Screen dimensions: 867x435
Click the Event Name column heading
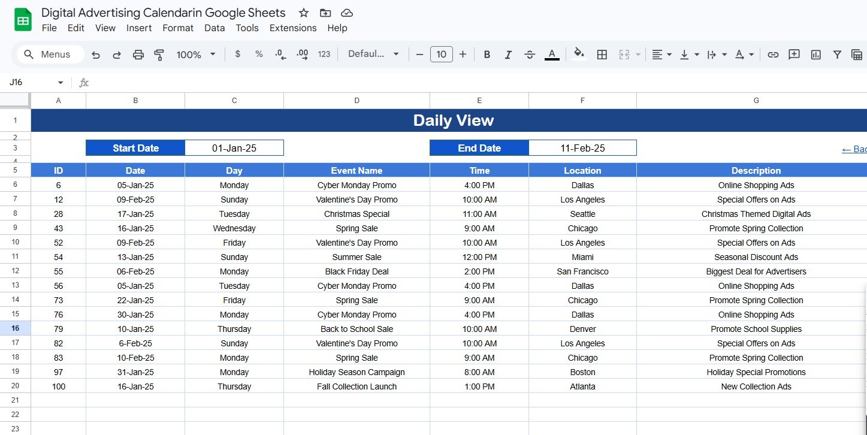357,171
